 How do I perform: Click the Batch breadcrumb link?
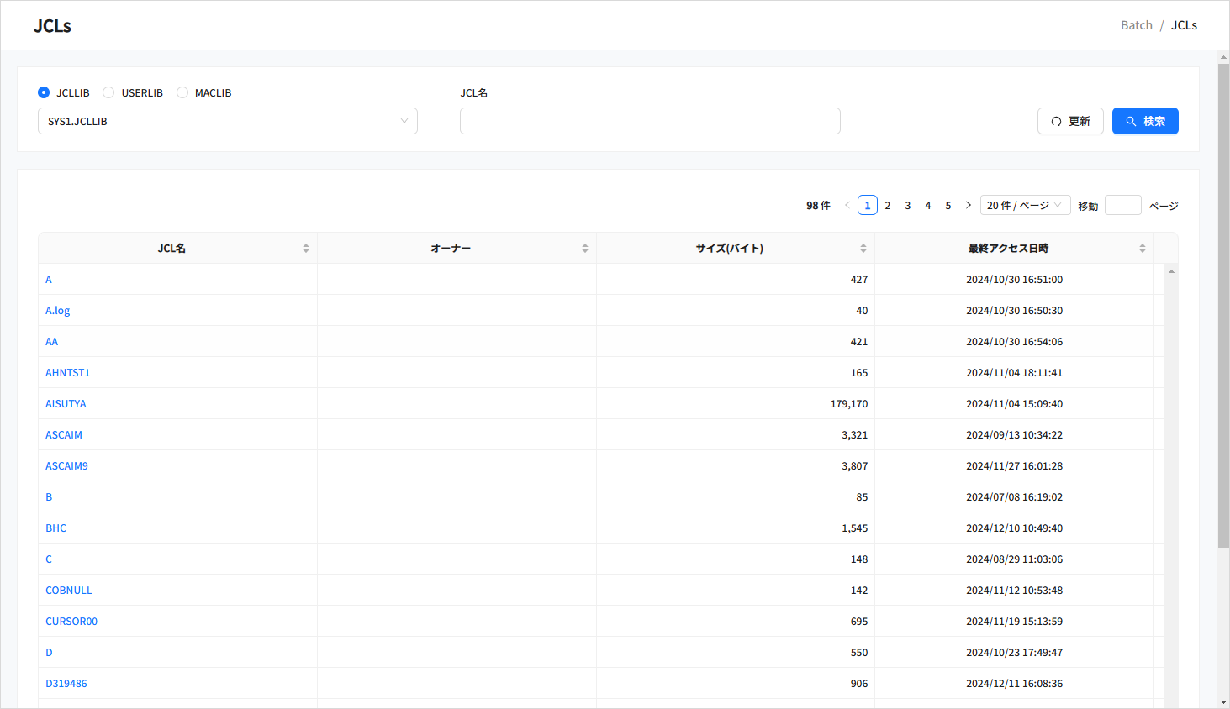[1136, 25]
